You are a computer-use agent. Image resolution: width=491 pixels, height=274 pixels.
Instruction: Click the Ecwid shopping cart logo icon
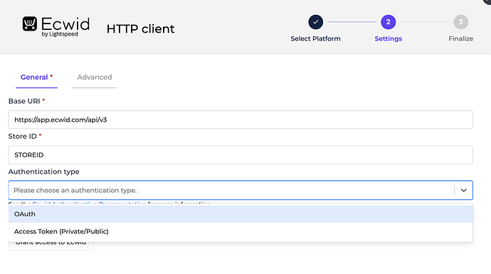(30, 23)
